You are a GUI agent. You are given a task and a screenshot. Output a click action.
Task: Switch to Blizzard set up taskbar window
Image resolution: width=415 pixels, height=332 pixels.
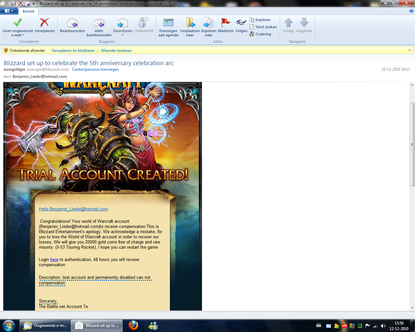97,326
